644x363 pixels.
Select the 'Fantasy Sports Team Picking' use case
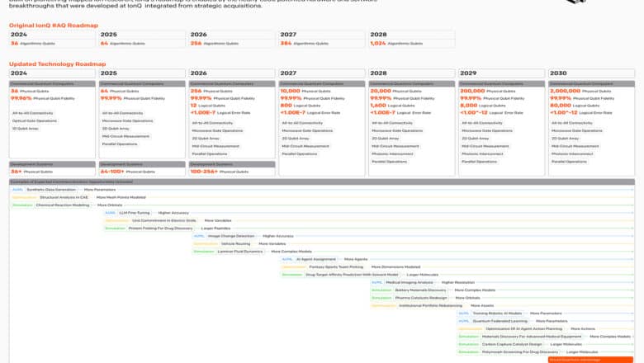(x=336, y=267)
